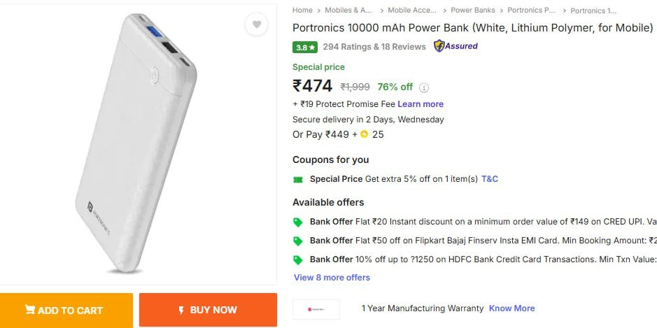Click the wishlist heart icon

(257, 25)
